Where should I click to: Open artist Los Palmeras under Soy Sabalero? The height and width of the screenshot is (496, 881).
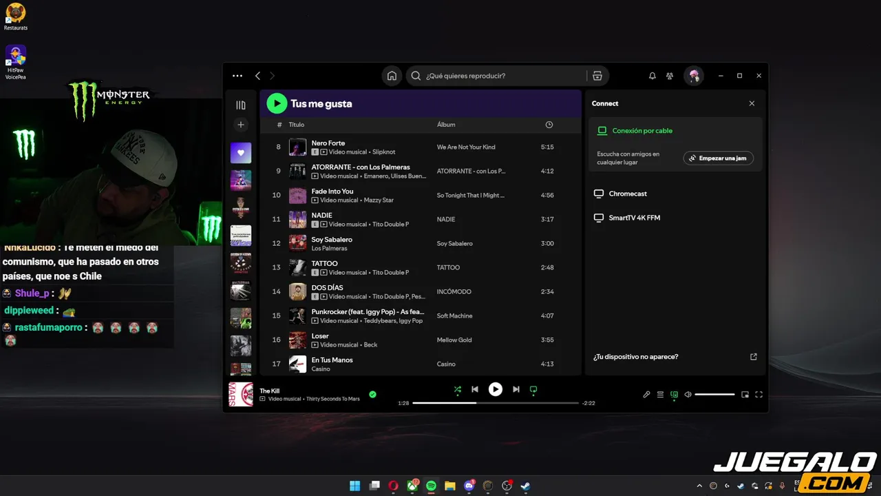click(329, 248)
